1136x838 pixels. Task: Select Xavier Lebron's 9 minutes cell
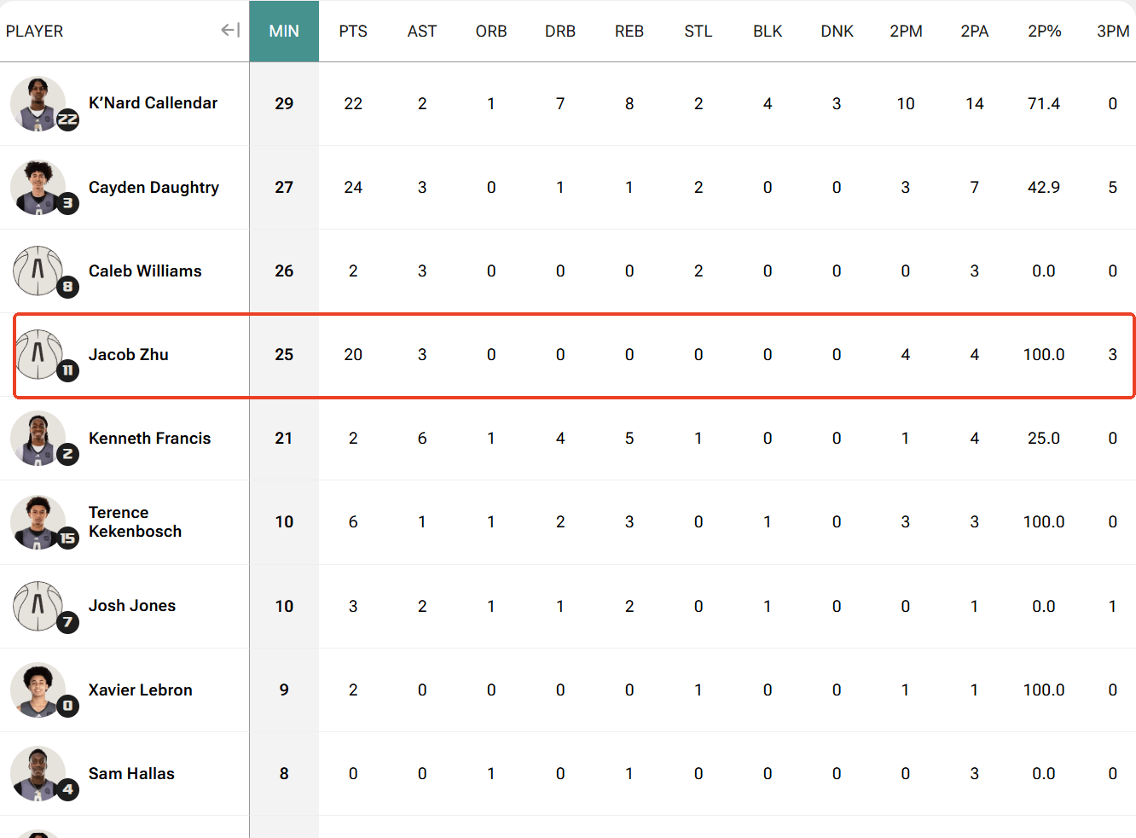284,690
